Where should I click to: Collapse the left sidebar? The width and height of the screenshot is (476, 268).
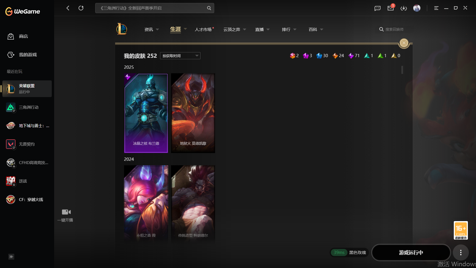[11, 257]
